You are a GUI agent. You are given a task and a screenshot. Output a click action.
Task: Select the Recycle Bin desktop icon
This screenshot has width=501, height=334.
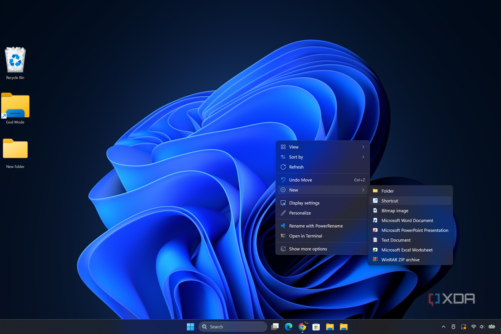(15, 63)
